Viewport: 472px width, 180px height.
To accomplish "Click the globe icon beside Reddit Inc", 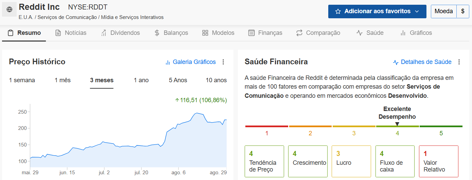I will click(x=9, y=9).
